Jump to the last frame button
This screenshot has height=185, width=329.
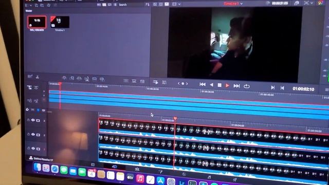click(x=236, y=86)
